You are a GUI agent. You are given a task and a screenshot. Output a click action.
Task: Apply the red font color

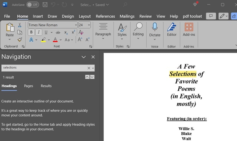[x=55, y=40]
